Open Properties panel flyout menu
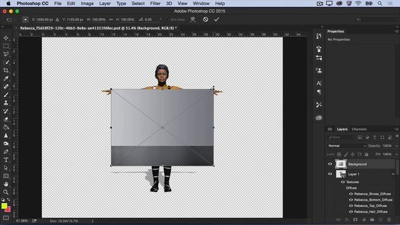 point(396,31)
